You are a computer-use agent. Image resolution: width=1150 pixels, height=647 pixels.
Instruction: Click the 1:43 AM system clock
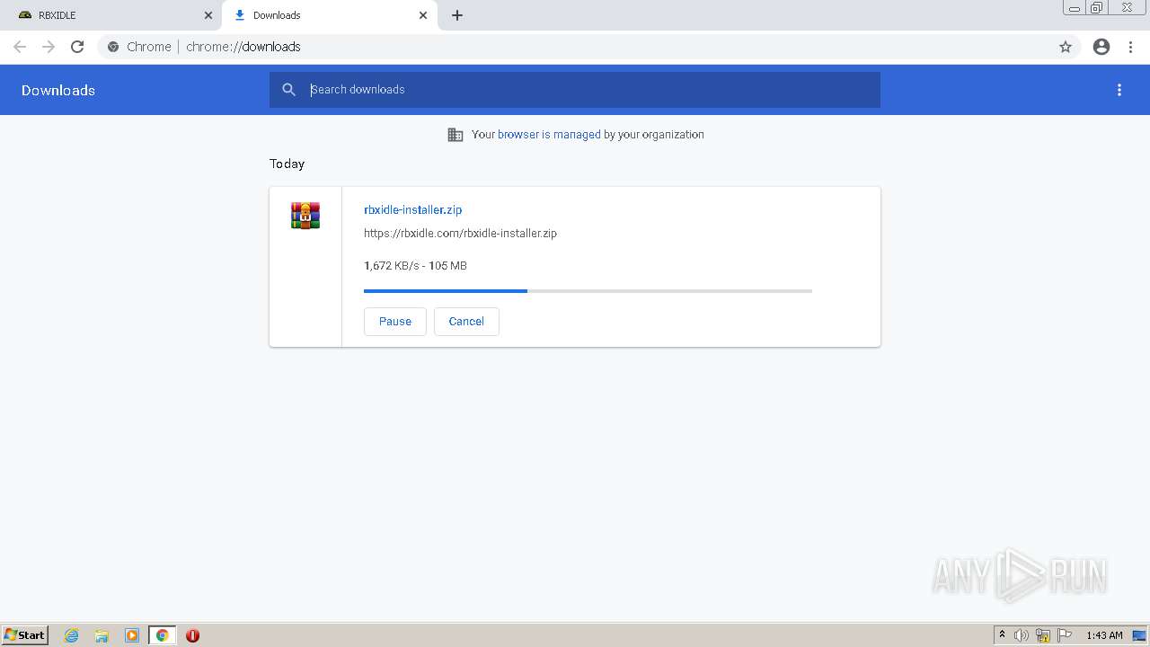point(1104,635)
